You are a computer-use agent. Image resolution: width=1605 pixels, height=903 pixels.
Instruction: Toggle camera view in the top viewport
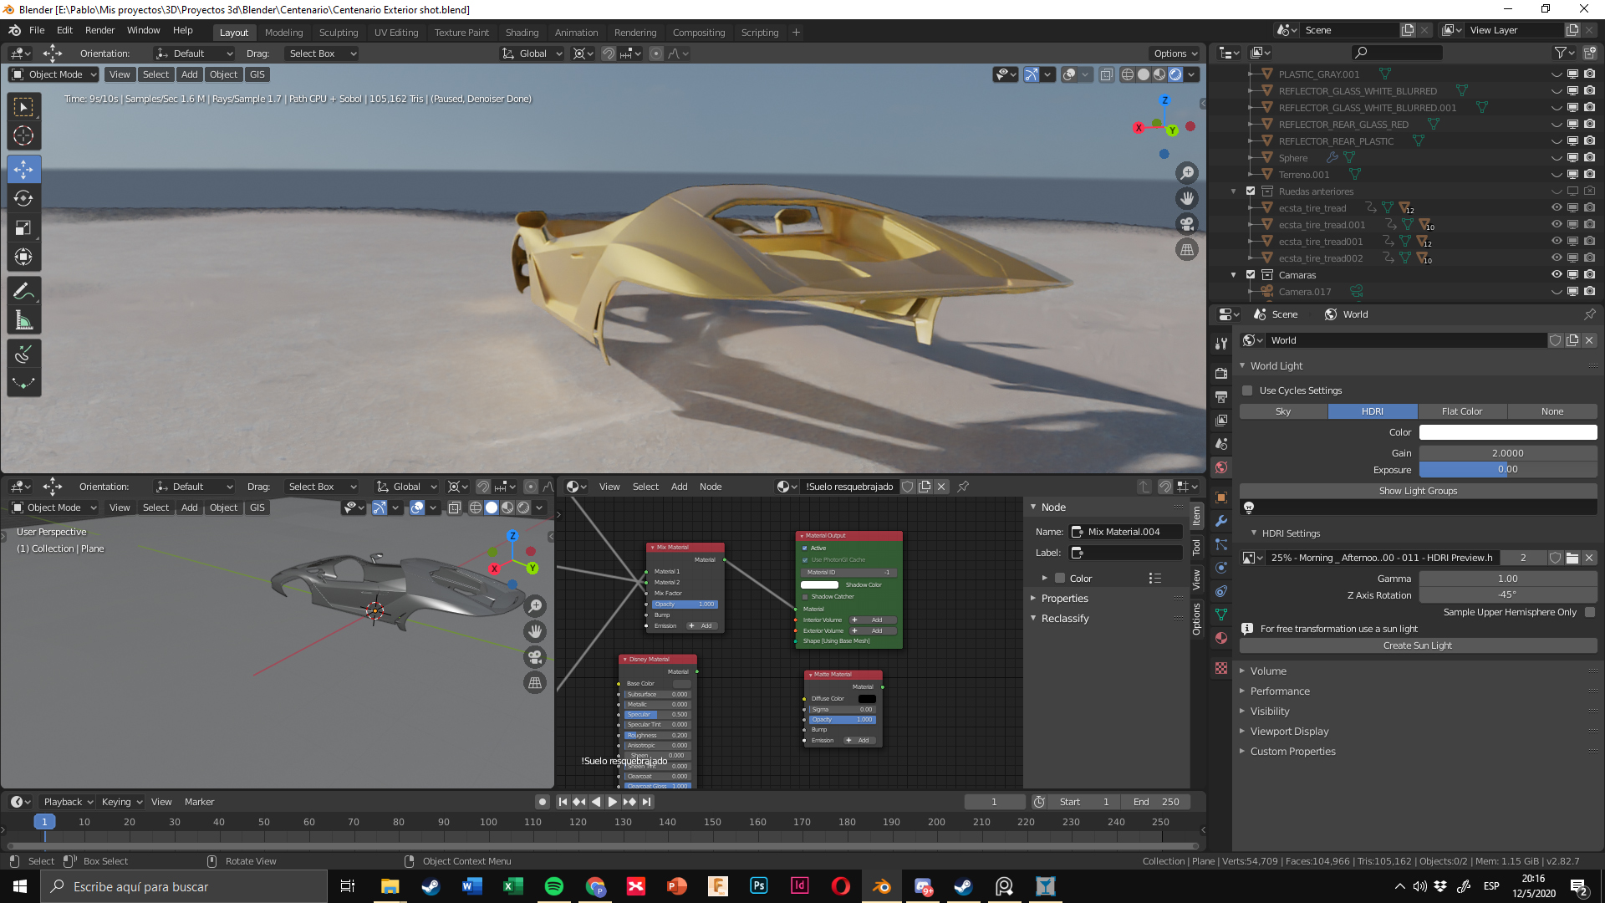[x=1187, y=224]
